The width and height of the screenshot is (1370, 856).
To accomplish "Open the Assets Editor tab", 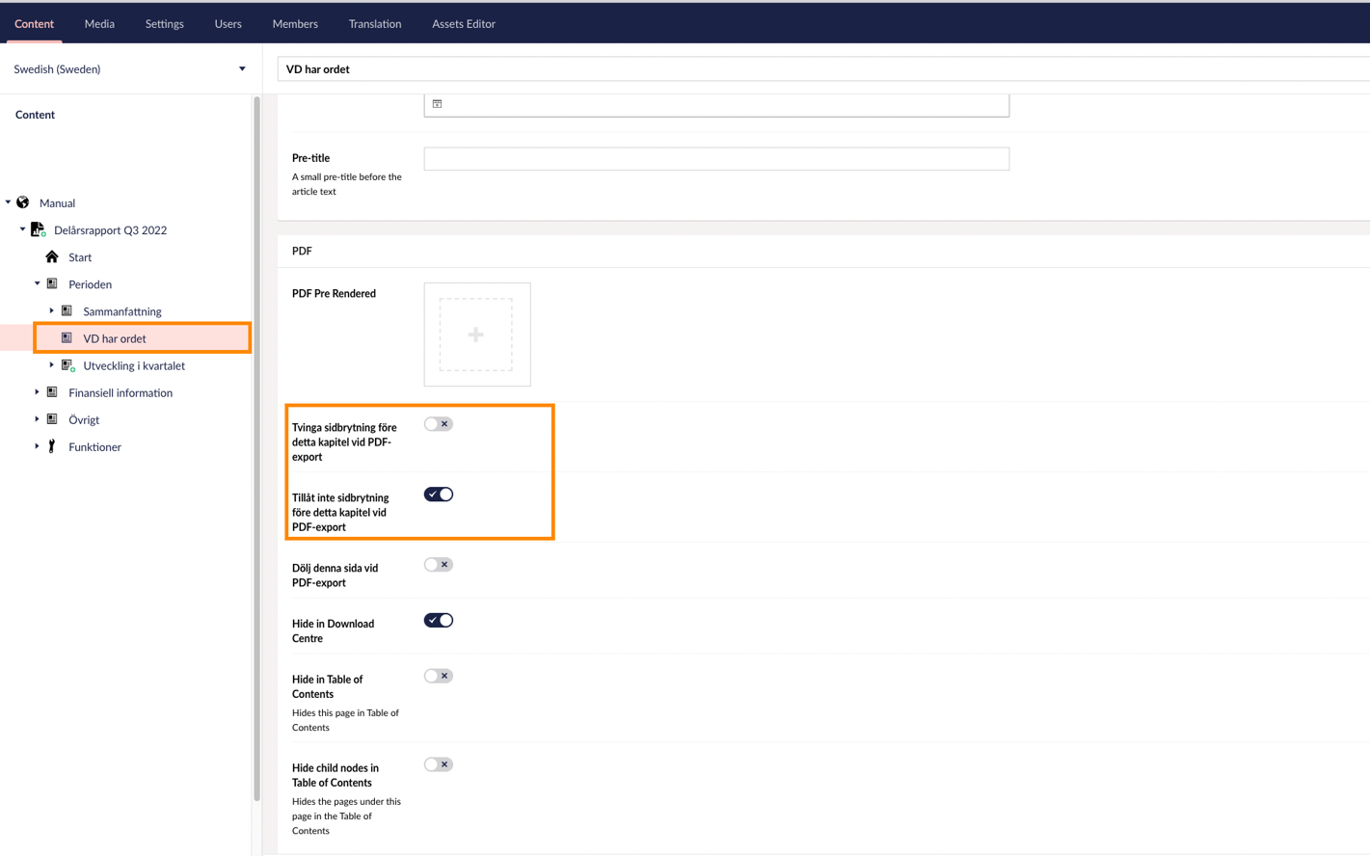I will point(463,24).
